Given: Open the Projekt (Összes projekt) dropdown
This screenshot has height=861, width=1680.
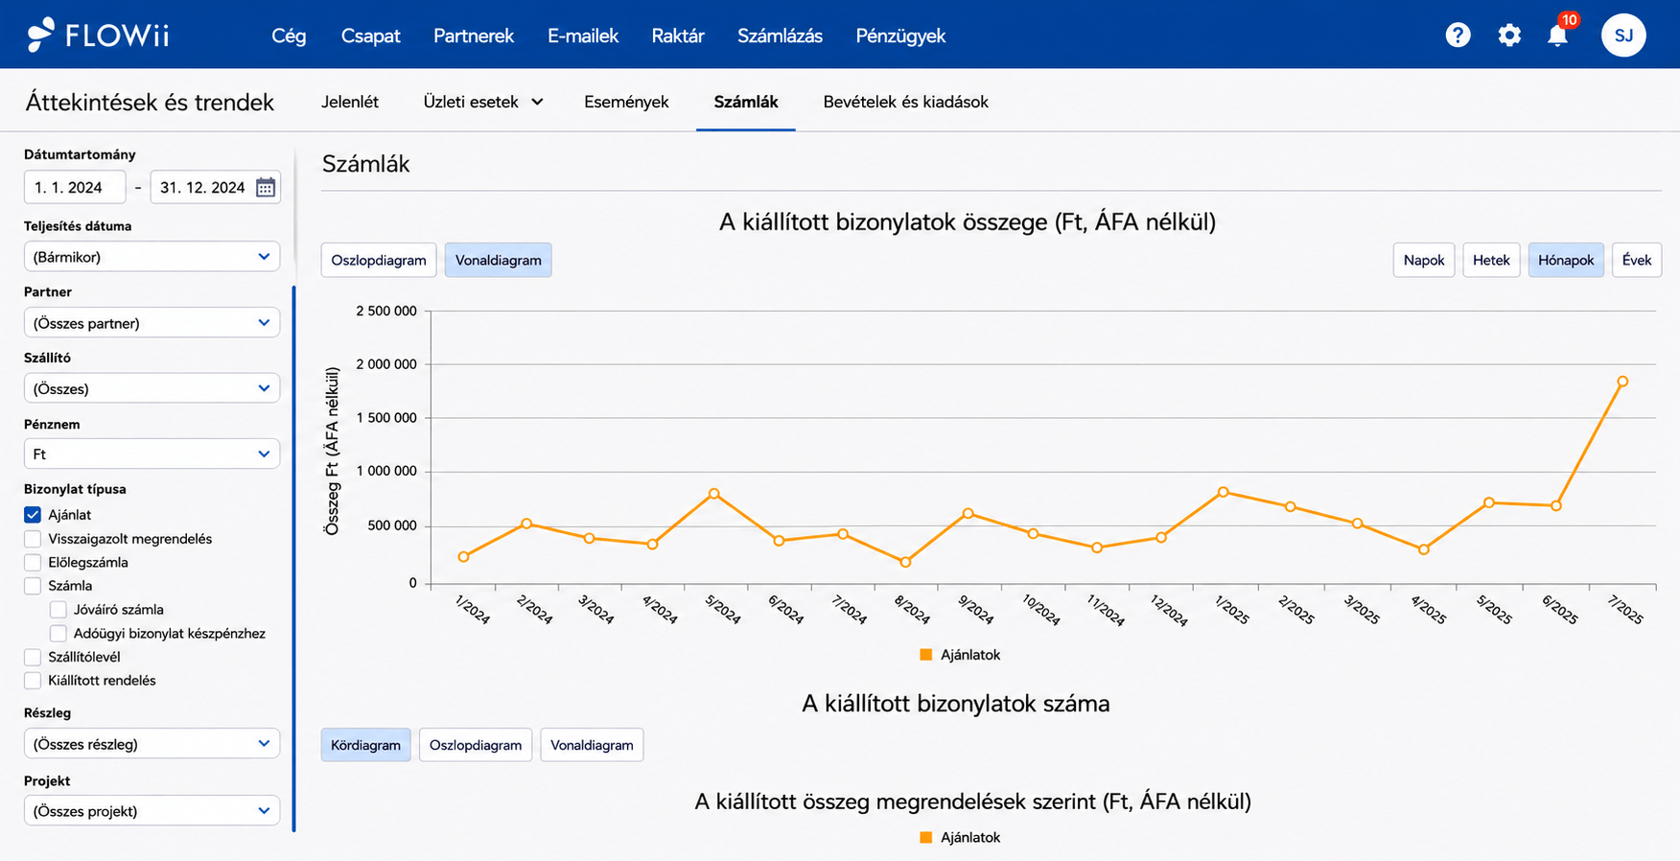Looking at the screenshot, I should pos(152,811).
